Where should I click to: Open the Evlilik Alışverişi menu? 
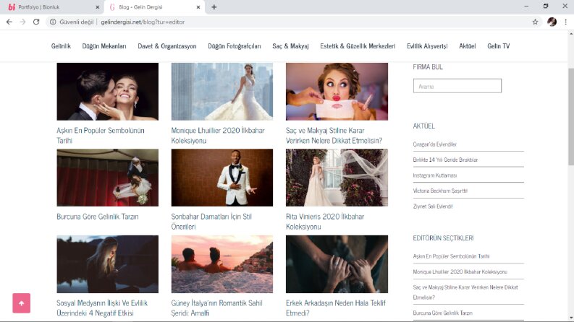(x=427, y=46)
